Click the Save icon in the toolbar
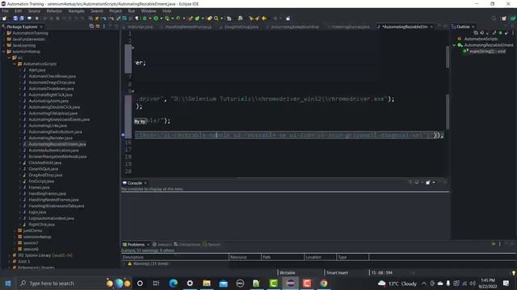This screenshot has width=517, height=290. click(x=15, y=19)
